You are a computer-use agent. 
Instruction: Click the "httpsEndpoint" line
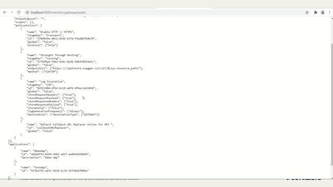(x=30, y=19)
